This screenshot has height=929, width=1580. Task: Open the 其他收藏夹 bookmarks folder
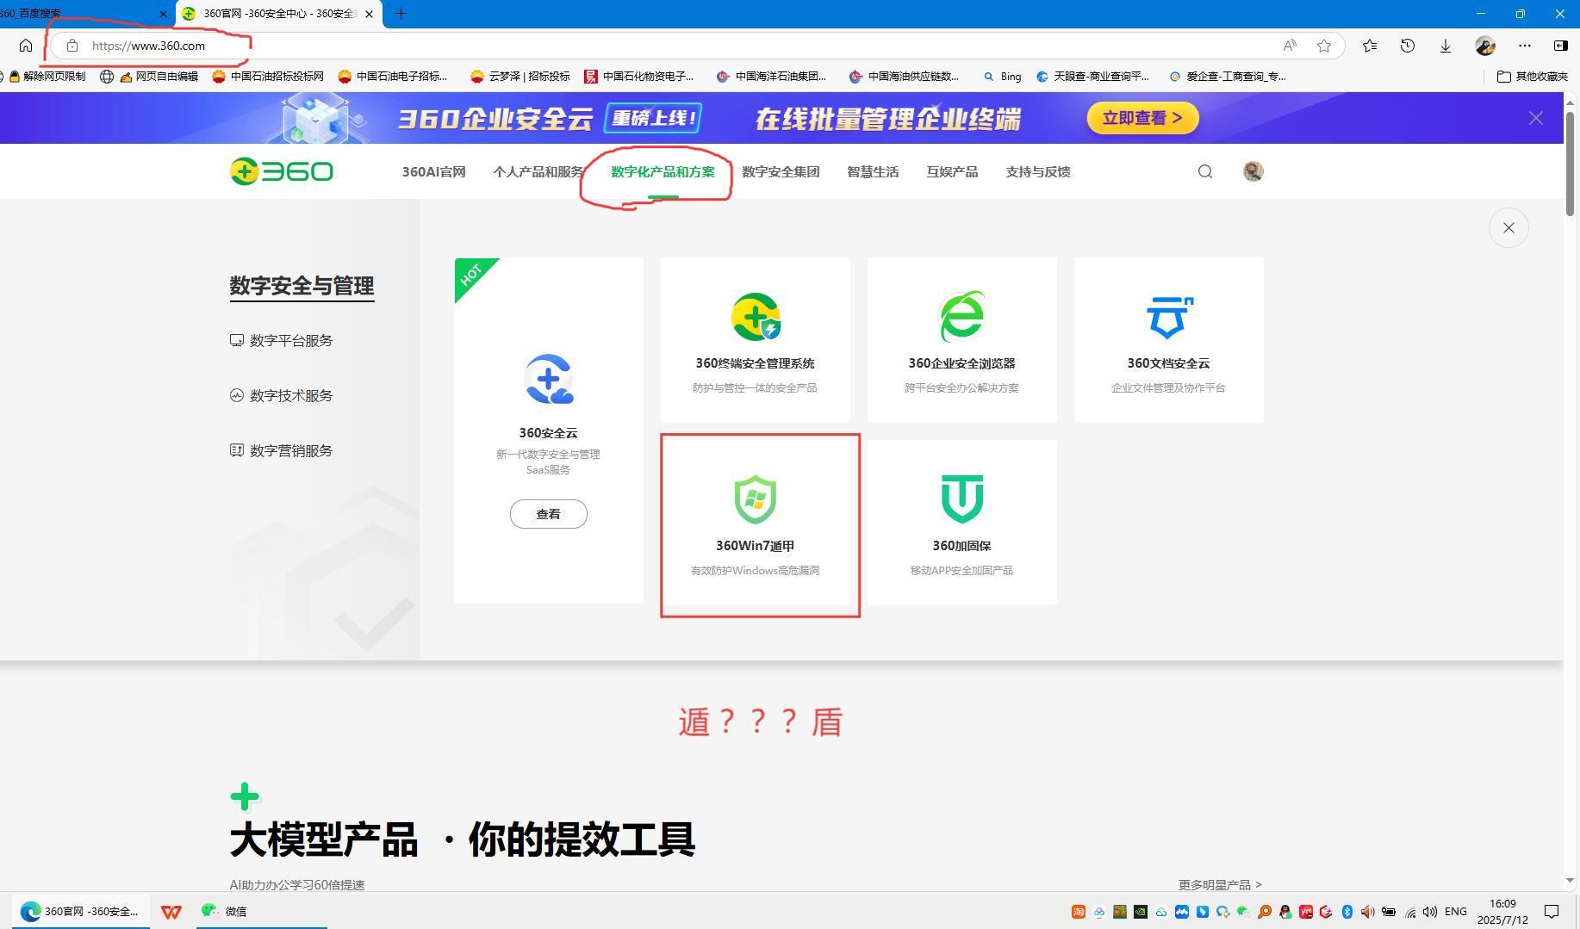(x=1532, y=76)
